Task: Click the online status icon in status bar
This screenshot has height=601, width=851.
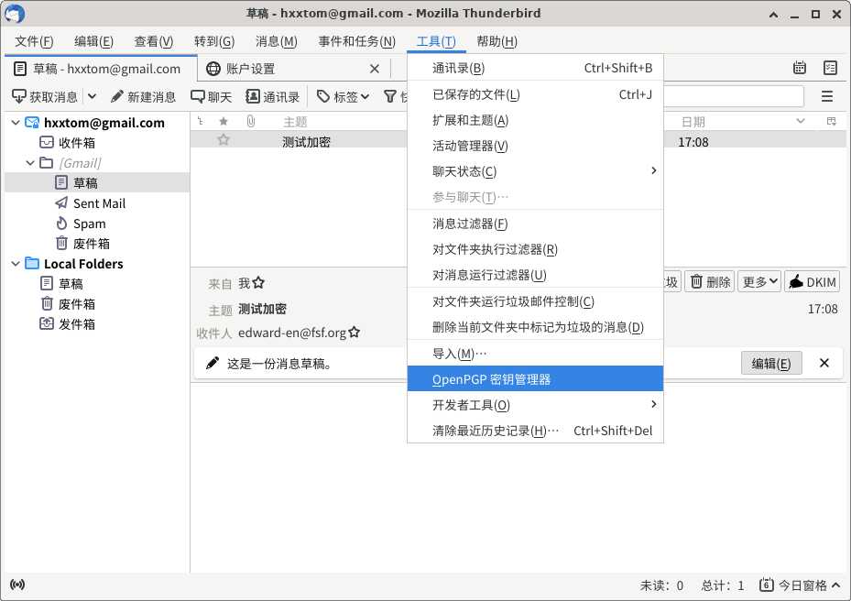Action: tap(17, 585)
